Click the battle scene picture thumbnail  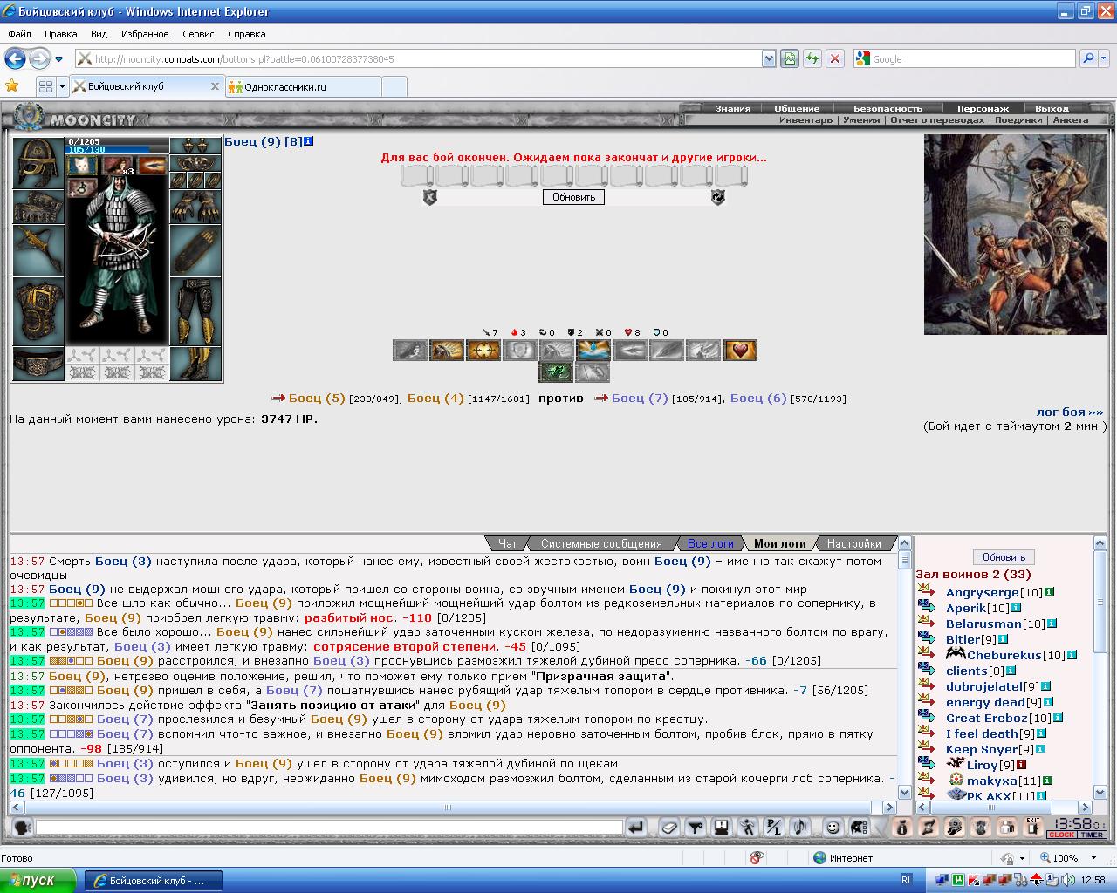1015,234
